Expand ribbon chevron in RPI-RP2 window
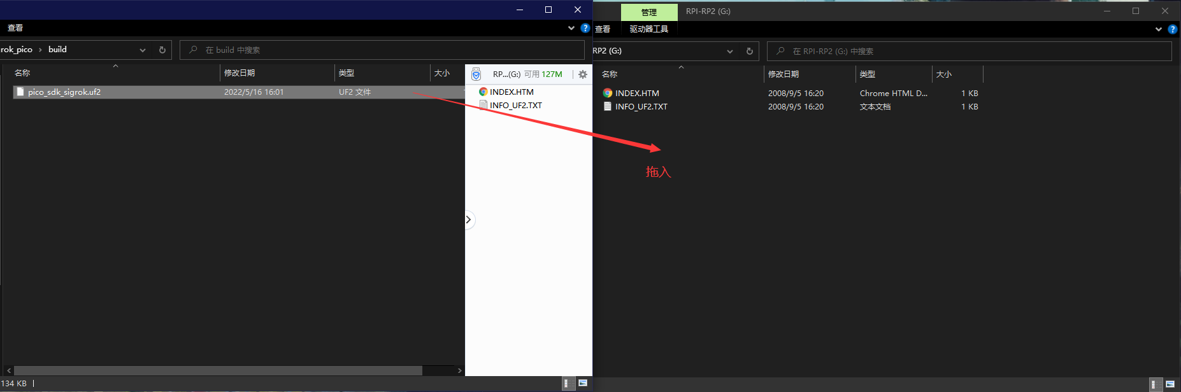Image resolution: width=1181 pixels, height=392 pixels. coord(1159,29)
